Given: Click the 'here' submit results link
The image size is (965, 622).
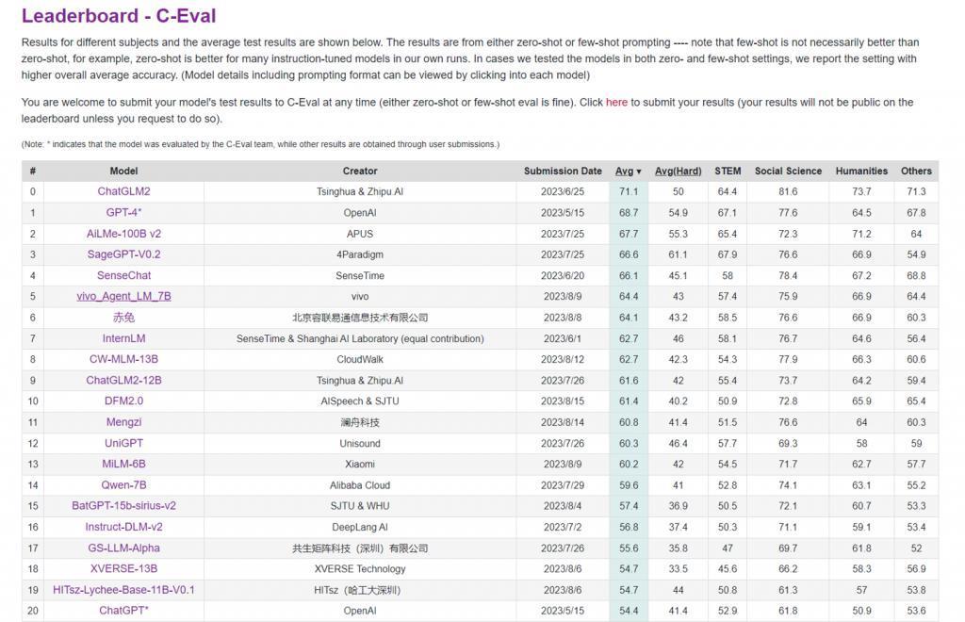Looking at the screenshot, I should tap(616, 103).
